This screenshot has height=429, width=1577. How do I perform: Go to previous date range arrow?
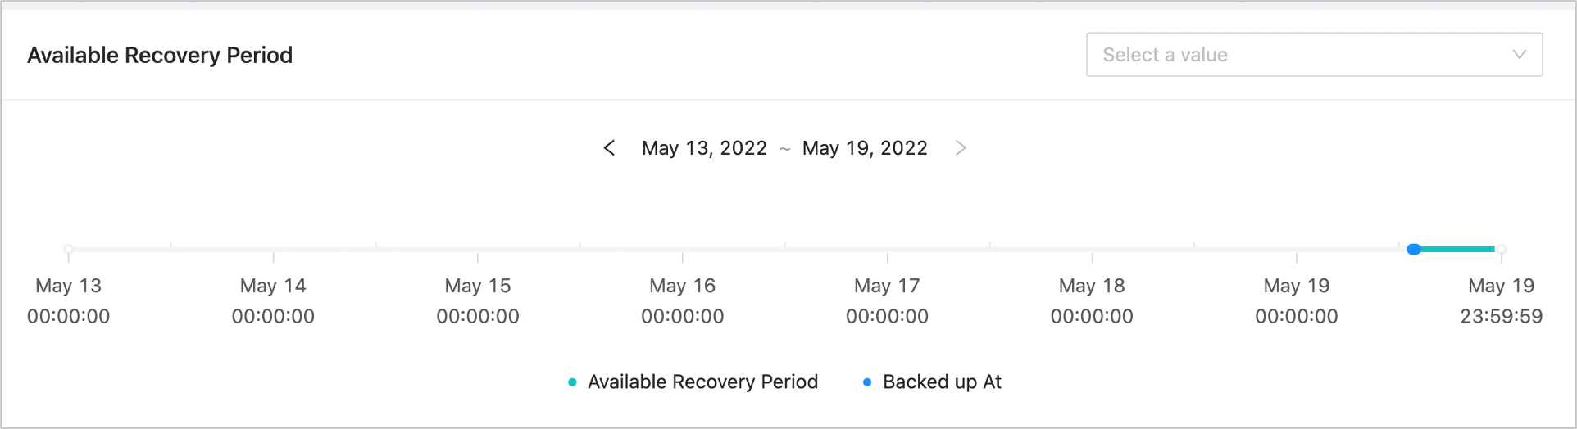click(609, 148)
